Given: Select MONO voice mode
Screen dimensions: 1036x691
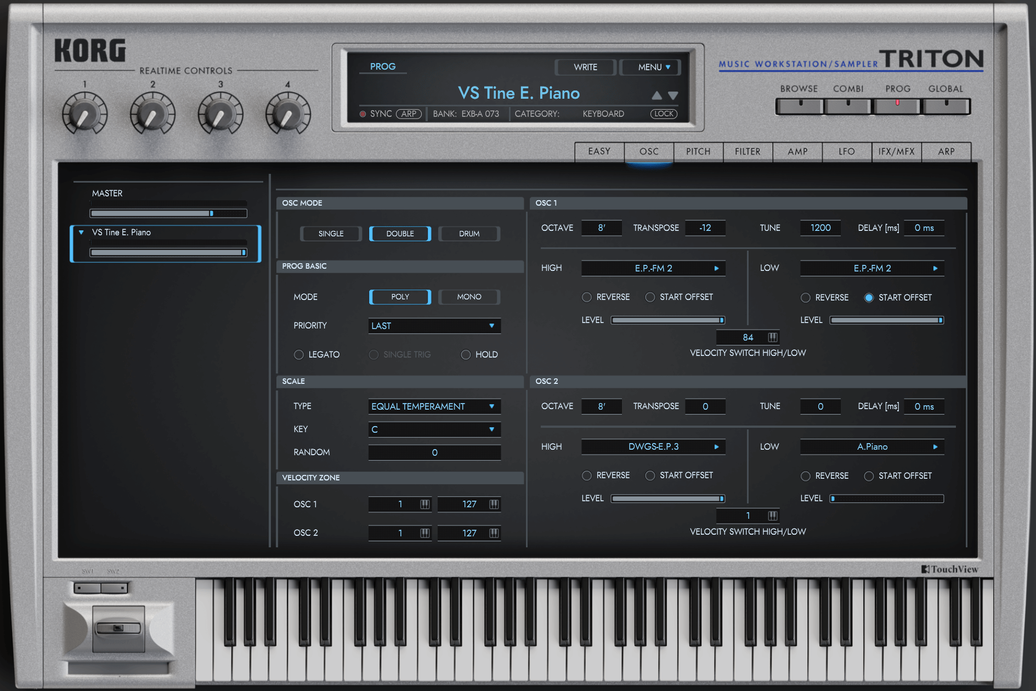Looking at the screenshot, I should click(x=469, y=297).
